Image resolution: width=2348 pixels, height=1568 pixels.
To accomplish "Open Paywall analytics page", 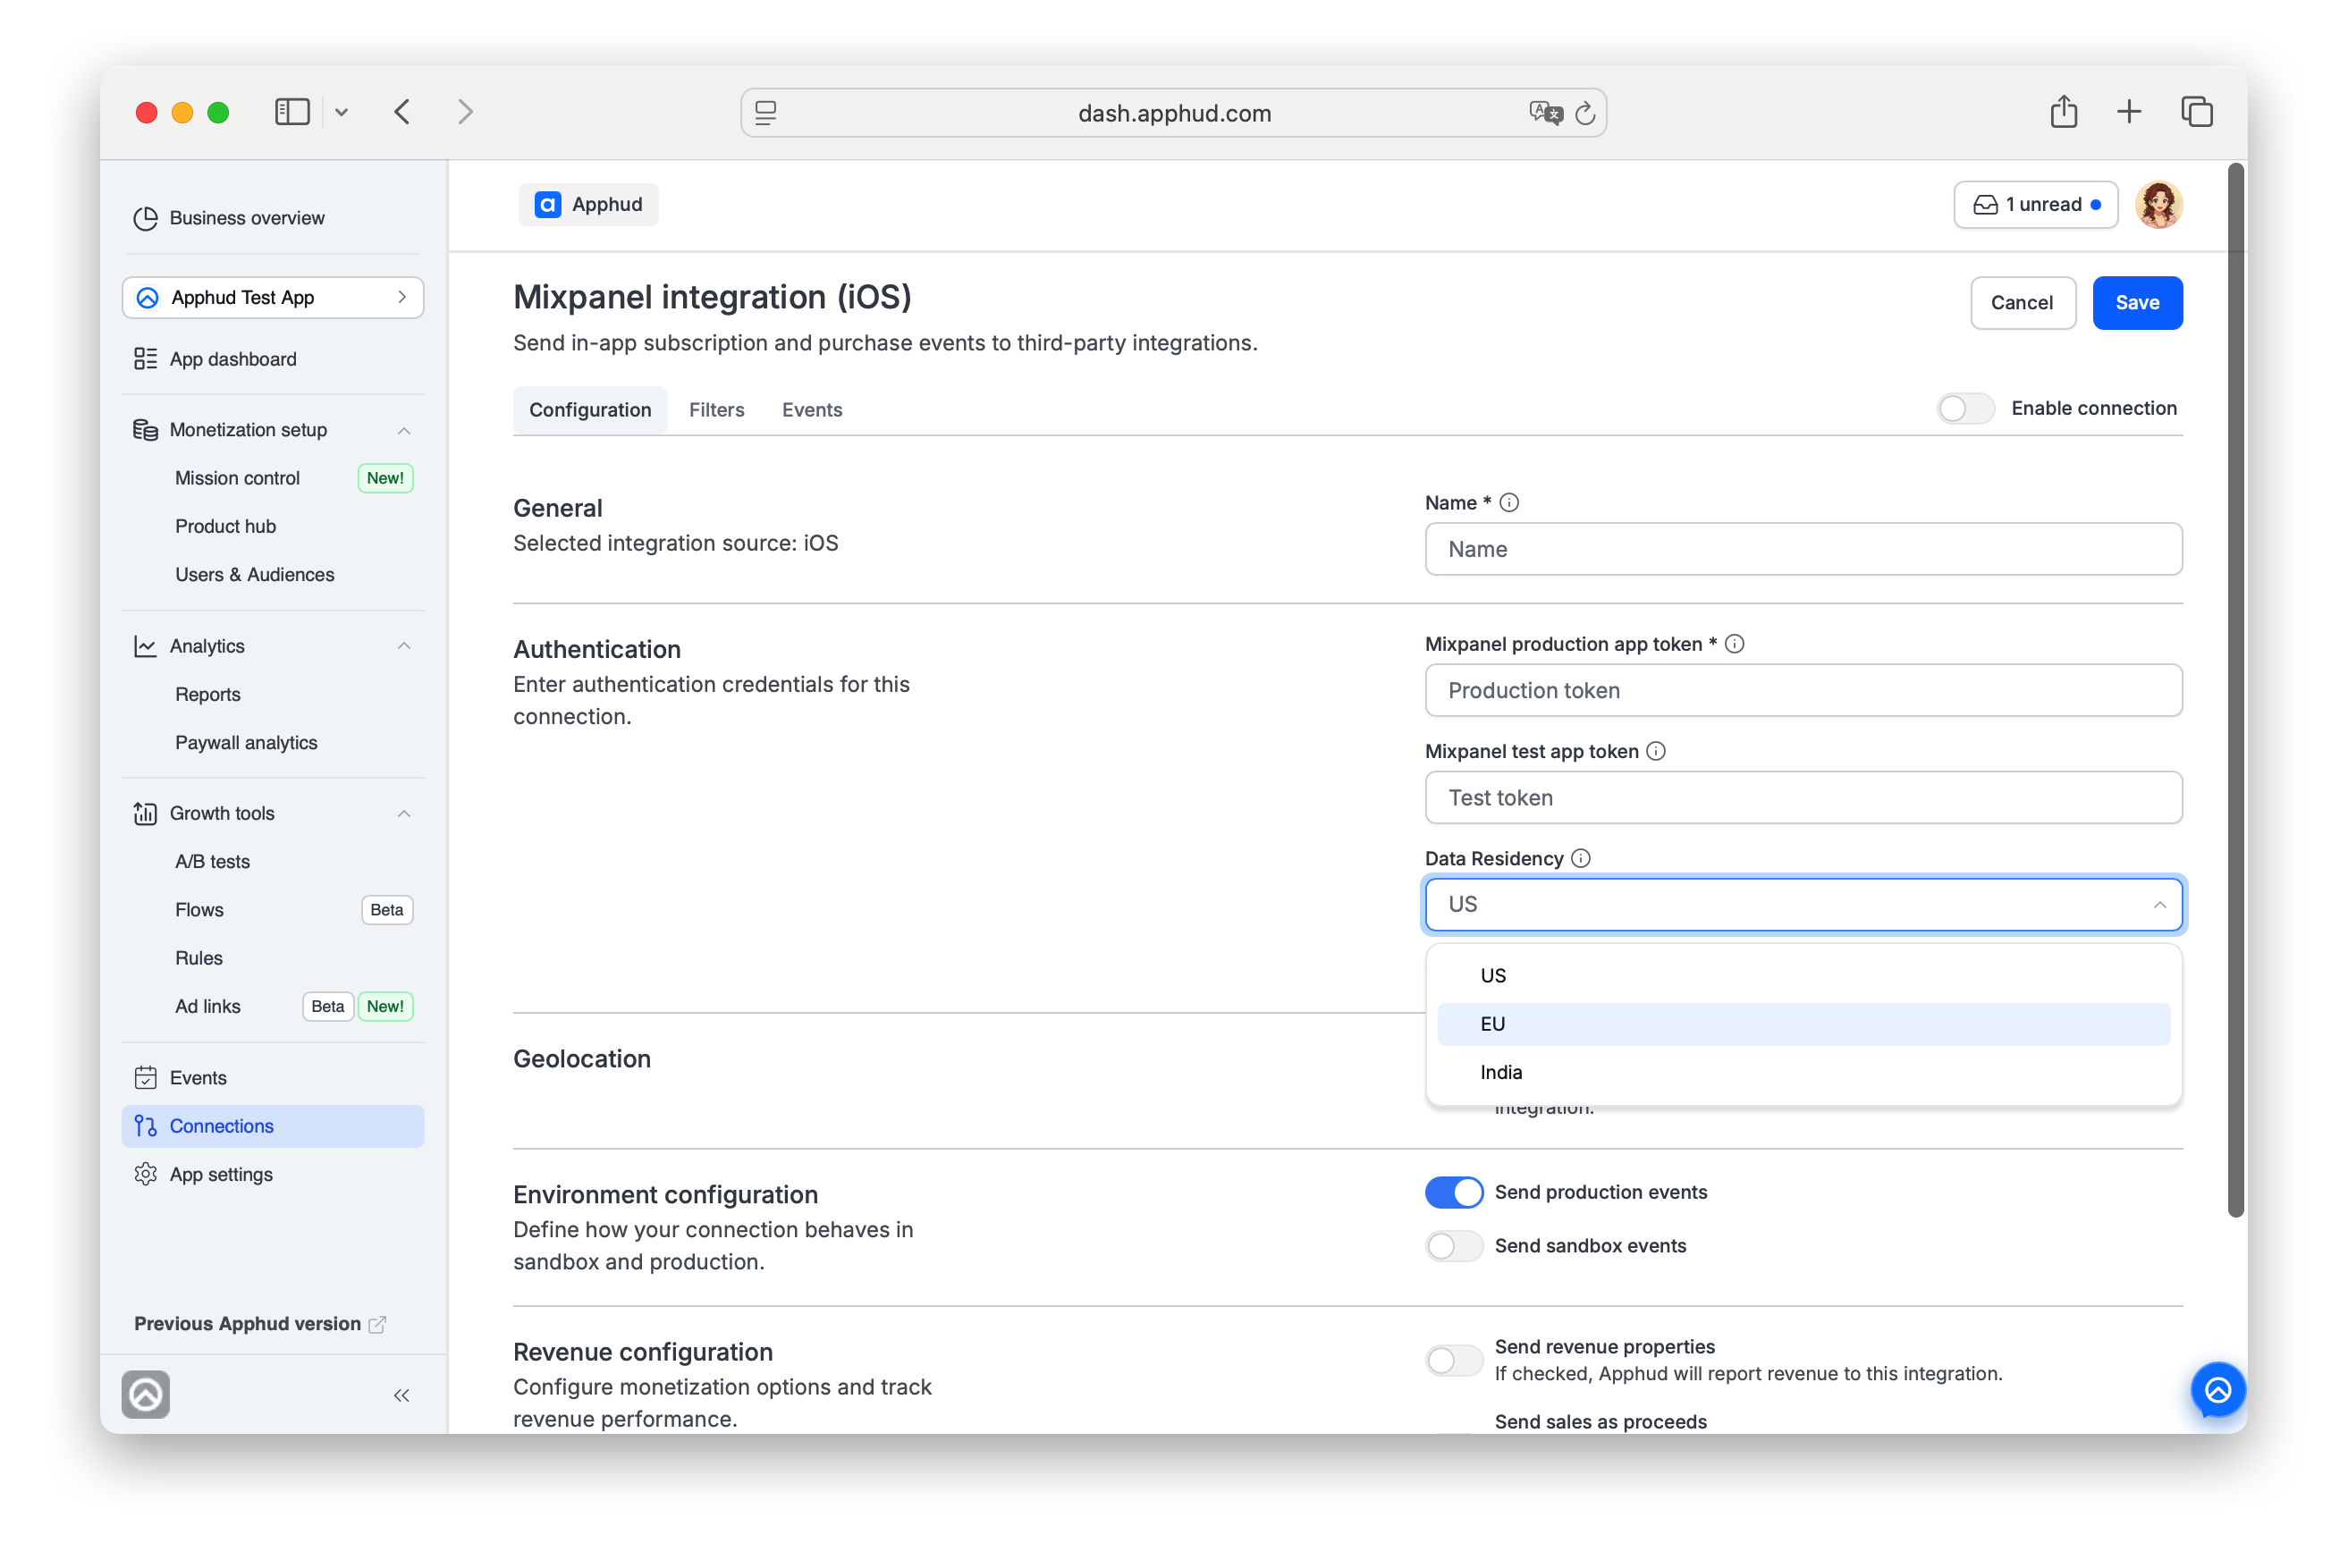I will tap(246, 743).
